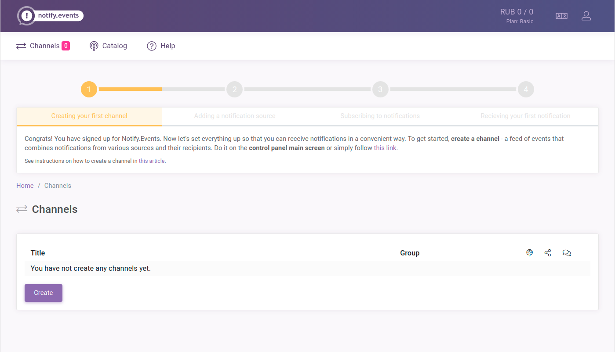Click the Catalog podcast icon
615x352 pixels.
click(94, 46)
